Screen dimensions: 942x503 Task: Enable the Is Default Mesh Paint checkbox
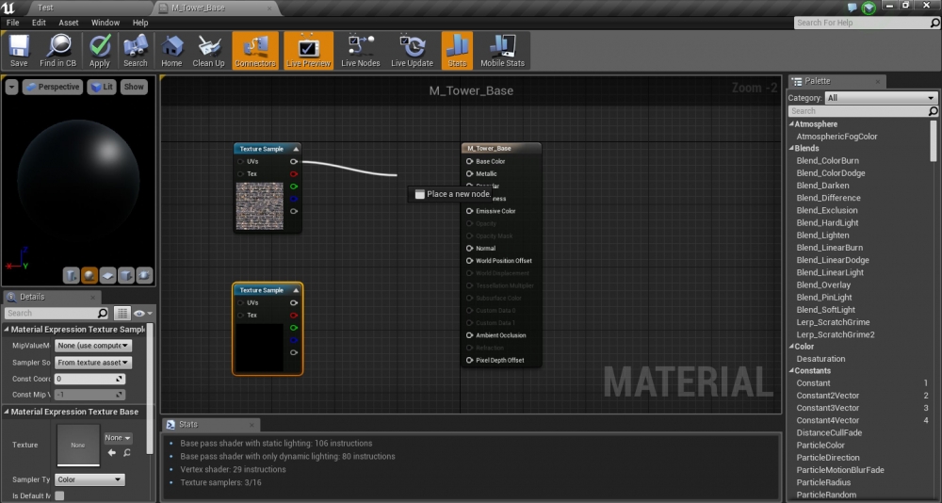[59, 495]
